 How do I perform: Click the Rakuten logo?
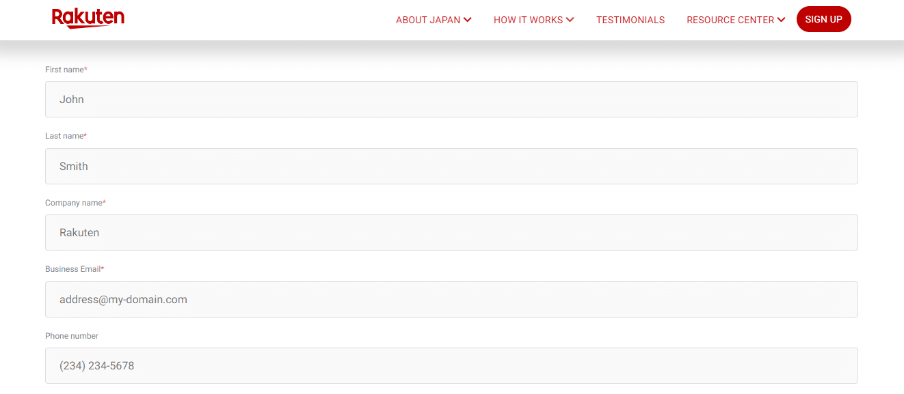click(88, 18)
